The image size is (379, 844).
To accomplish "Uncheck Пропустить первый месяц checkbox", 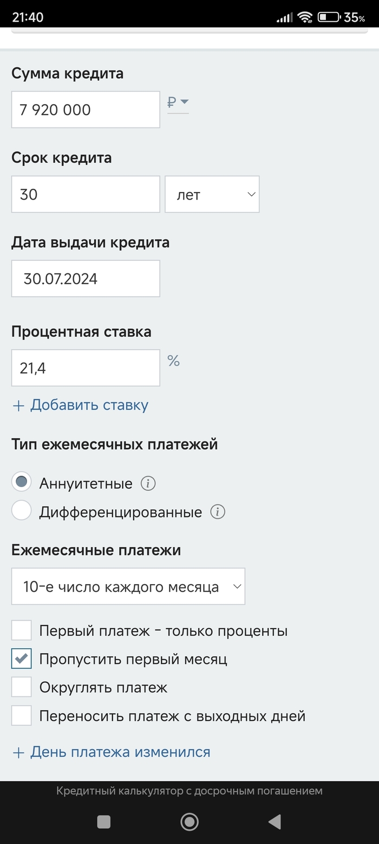I will pos(22,659).
